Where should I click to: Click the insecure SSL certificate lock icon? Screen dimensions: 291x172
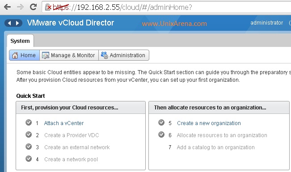click(48, 7)
